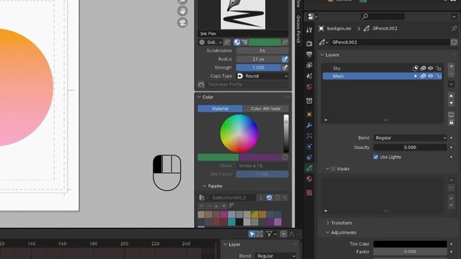Open the Object properties tab
Screen dimensions: 461x259
(x=309, y=114)
